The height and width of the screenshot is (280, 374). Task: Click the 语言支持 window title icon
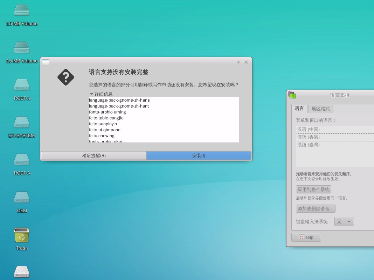[x=292, y=95]
